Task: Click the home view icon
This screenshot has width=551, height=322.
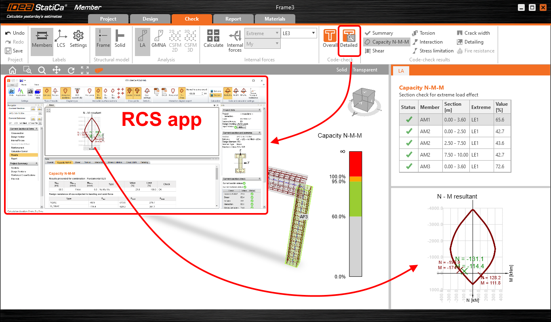Action: click(13, 70)
